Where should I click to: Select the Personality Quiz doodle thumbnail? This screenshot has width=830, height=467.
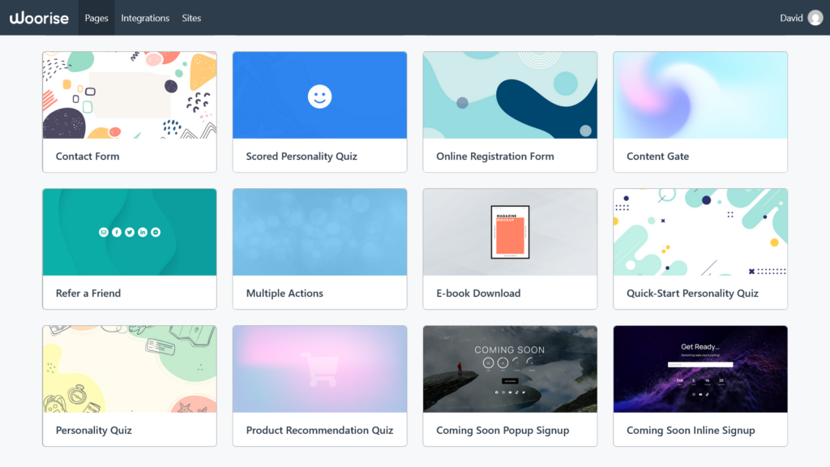point(130,369)
